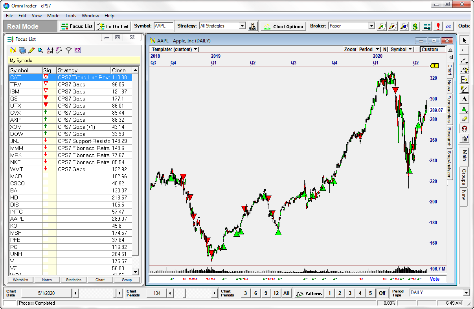The image size is (474, 309).
Task: Toggle pattern period 1 button
Action: (x=330, y=293)
